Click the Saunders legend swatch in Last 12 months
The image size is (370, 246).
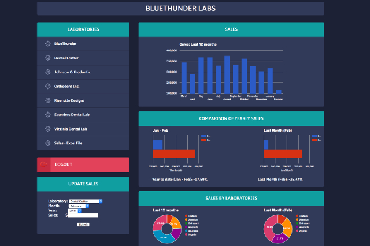[x=185, y=232]
